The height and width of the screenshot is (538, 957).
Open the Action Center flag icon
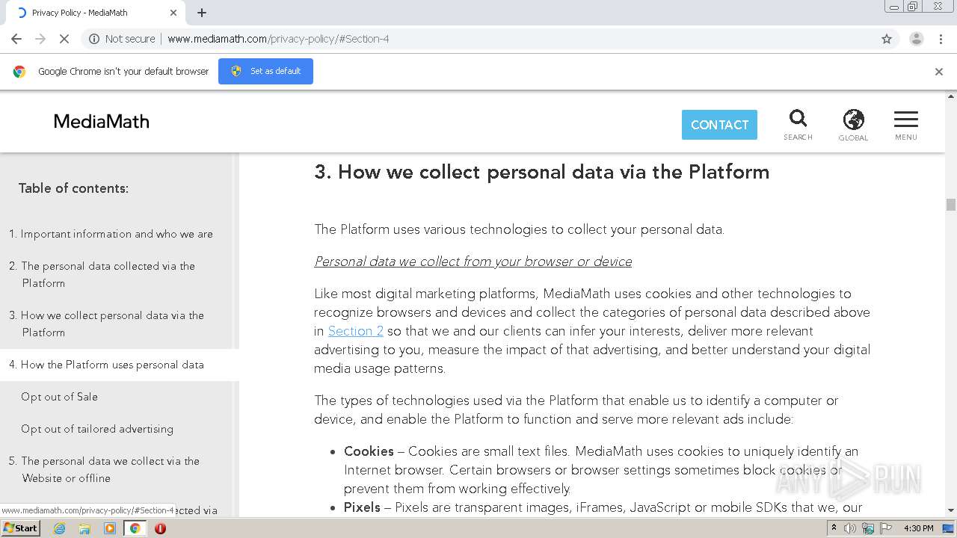click(886, 528)
